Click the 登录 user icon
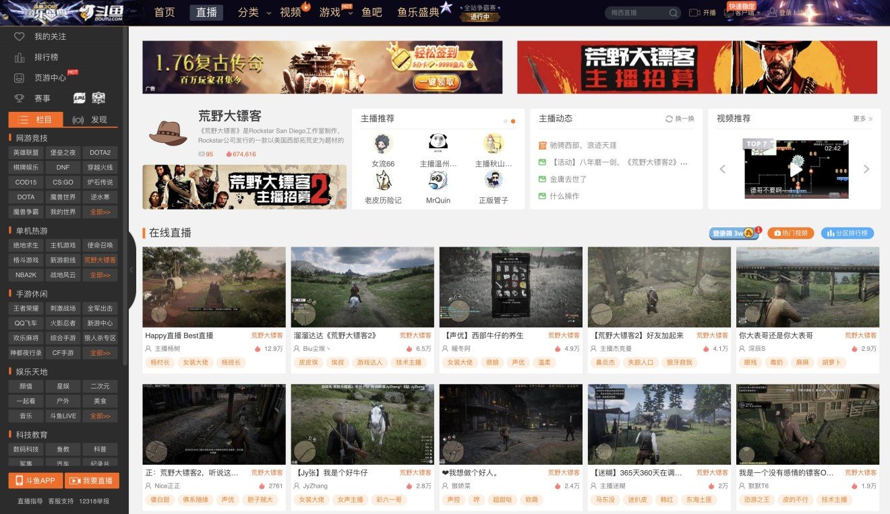Screen dimensions: 890x514 771,13
